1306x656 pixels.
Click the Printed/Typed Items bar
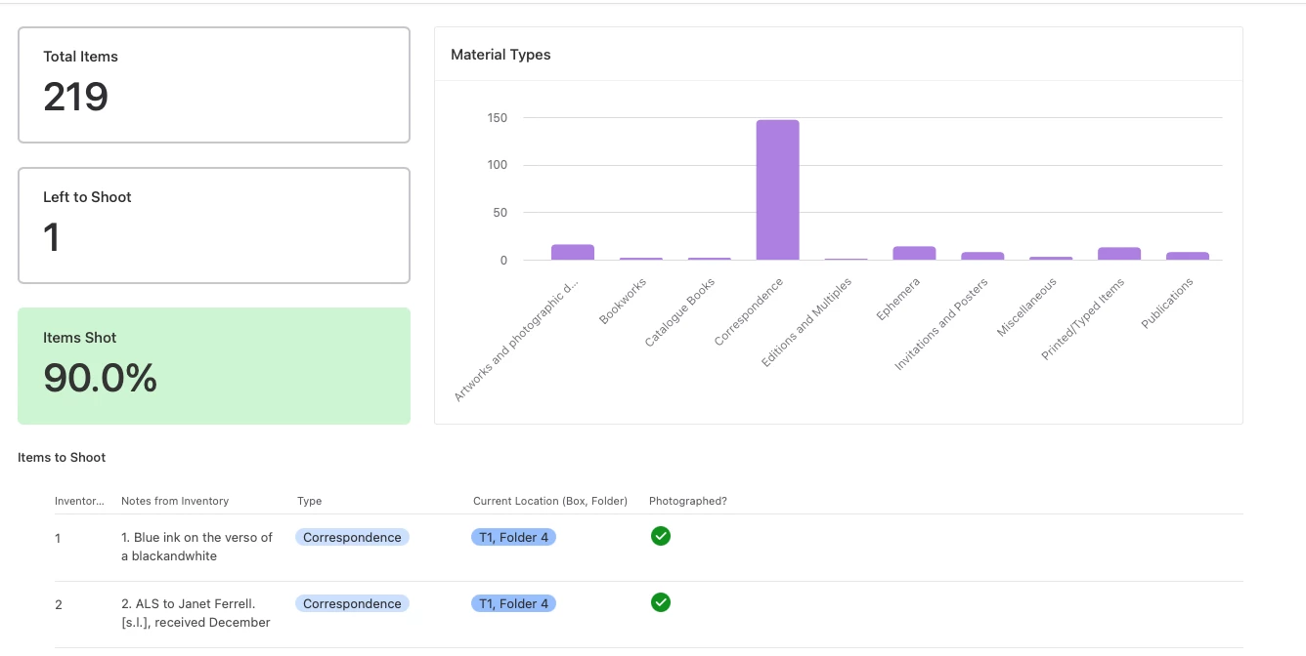pyautogui.click(x=1119, y=254)
